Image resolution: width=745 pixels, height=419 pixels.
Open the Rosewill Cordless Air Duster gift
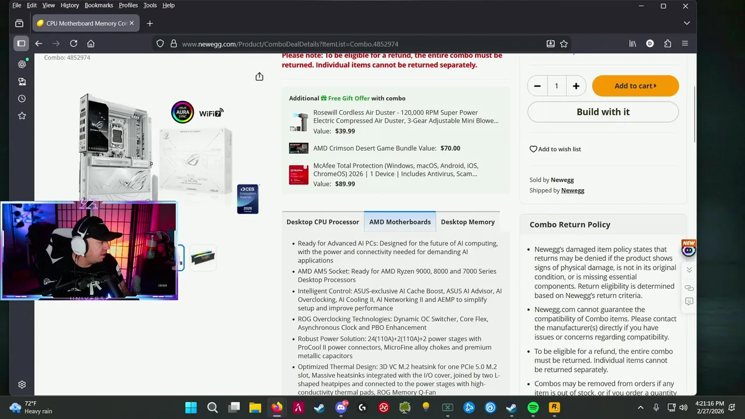click(406, 116)
